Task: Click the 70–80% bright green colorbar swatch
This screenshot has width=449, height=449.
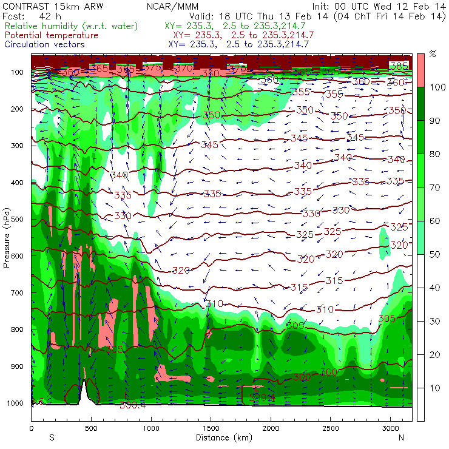Action: tap(420, 170)
